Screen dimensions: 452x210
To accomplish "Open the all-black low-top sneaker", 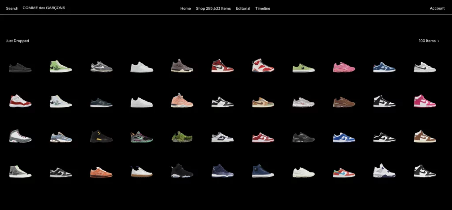I will [20, 67].
